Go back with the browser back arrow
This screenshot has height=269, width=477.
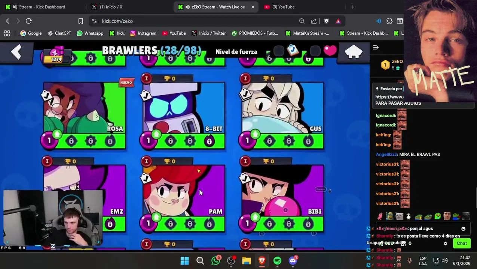click(x=8, y=21)
